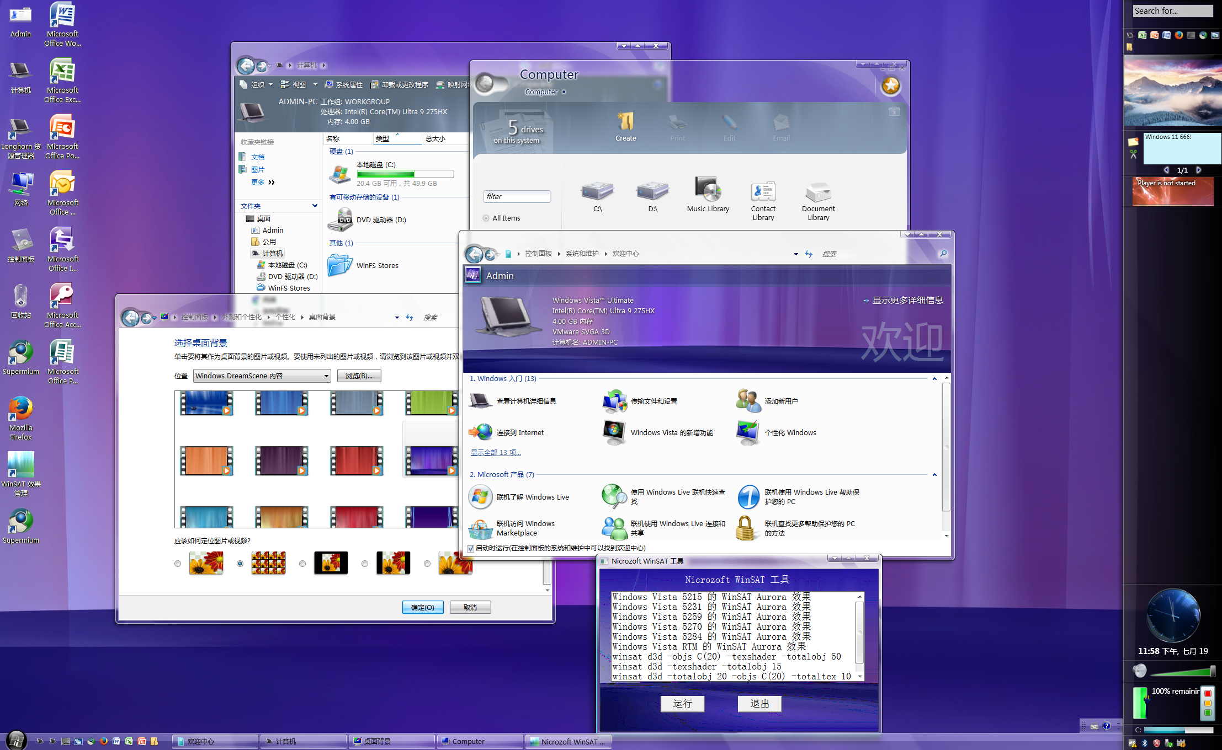
Task: Click the show all 13 items link
Action: pos(495,452)
